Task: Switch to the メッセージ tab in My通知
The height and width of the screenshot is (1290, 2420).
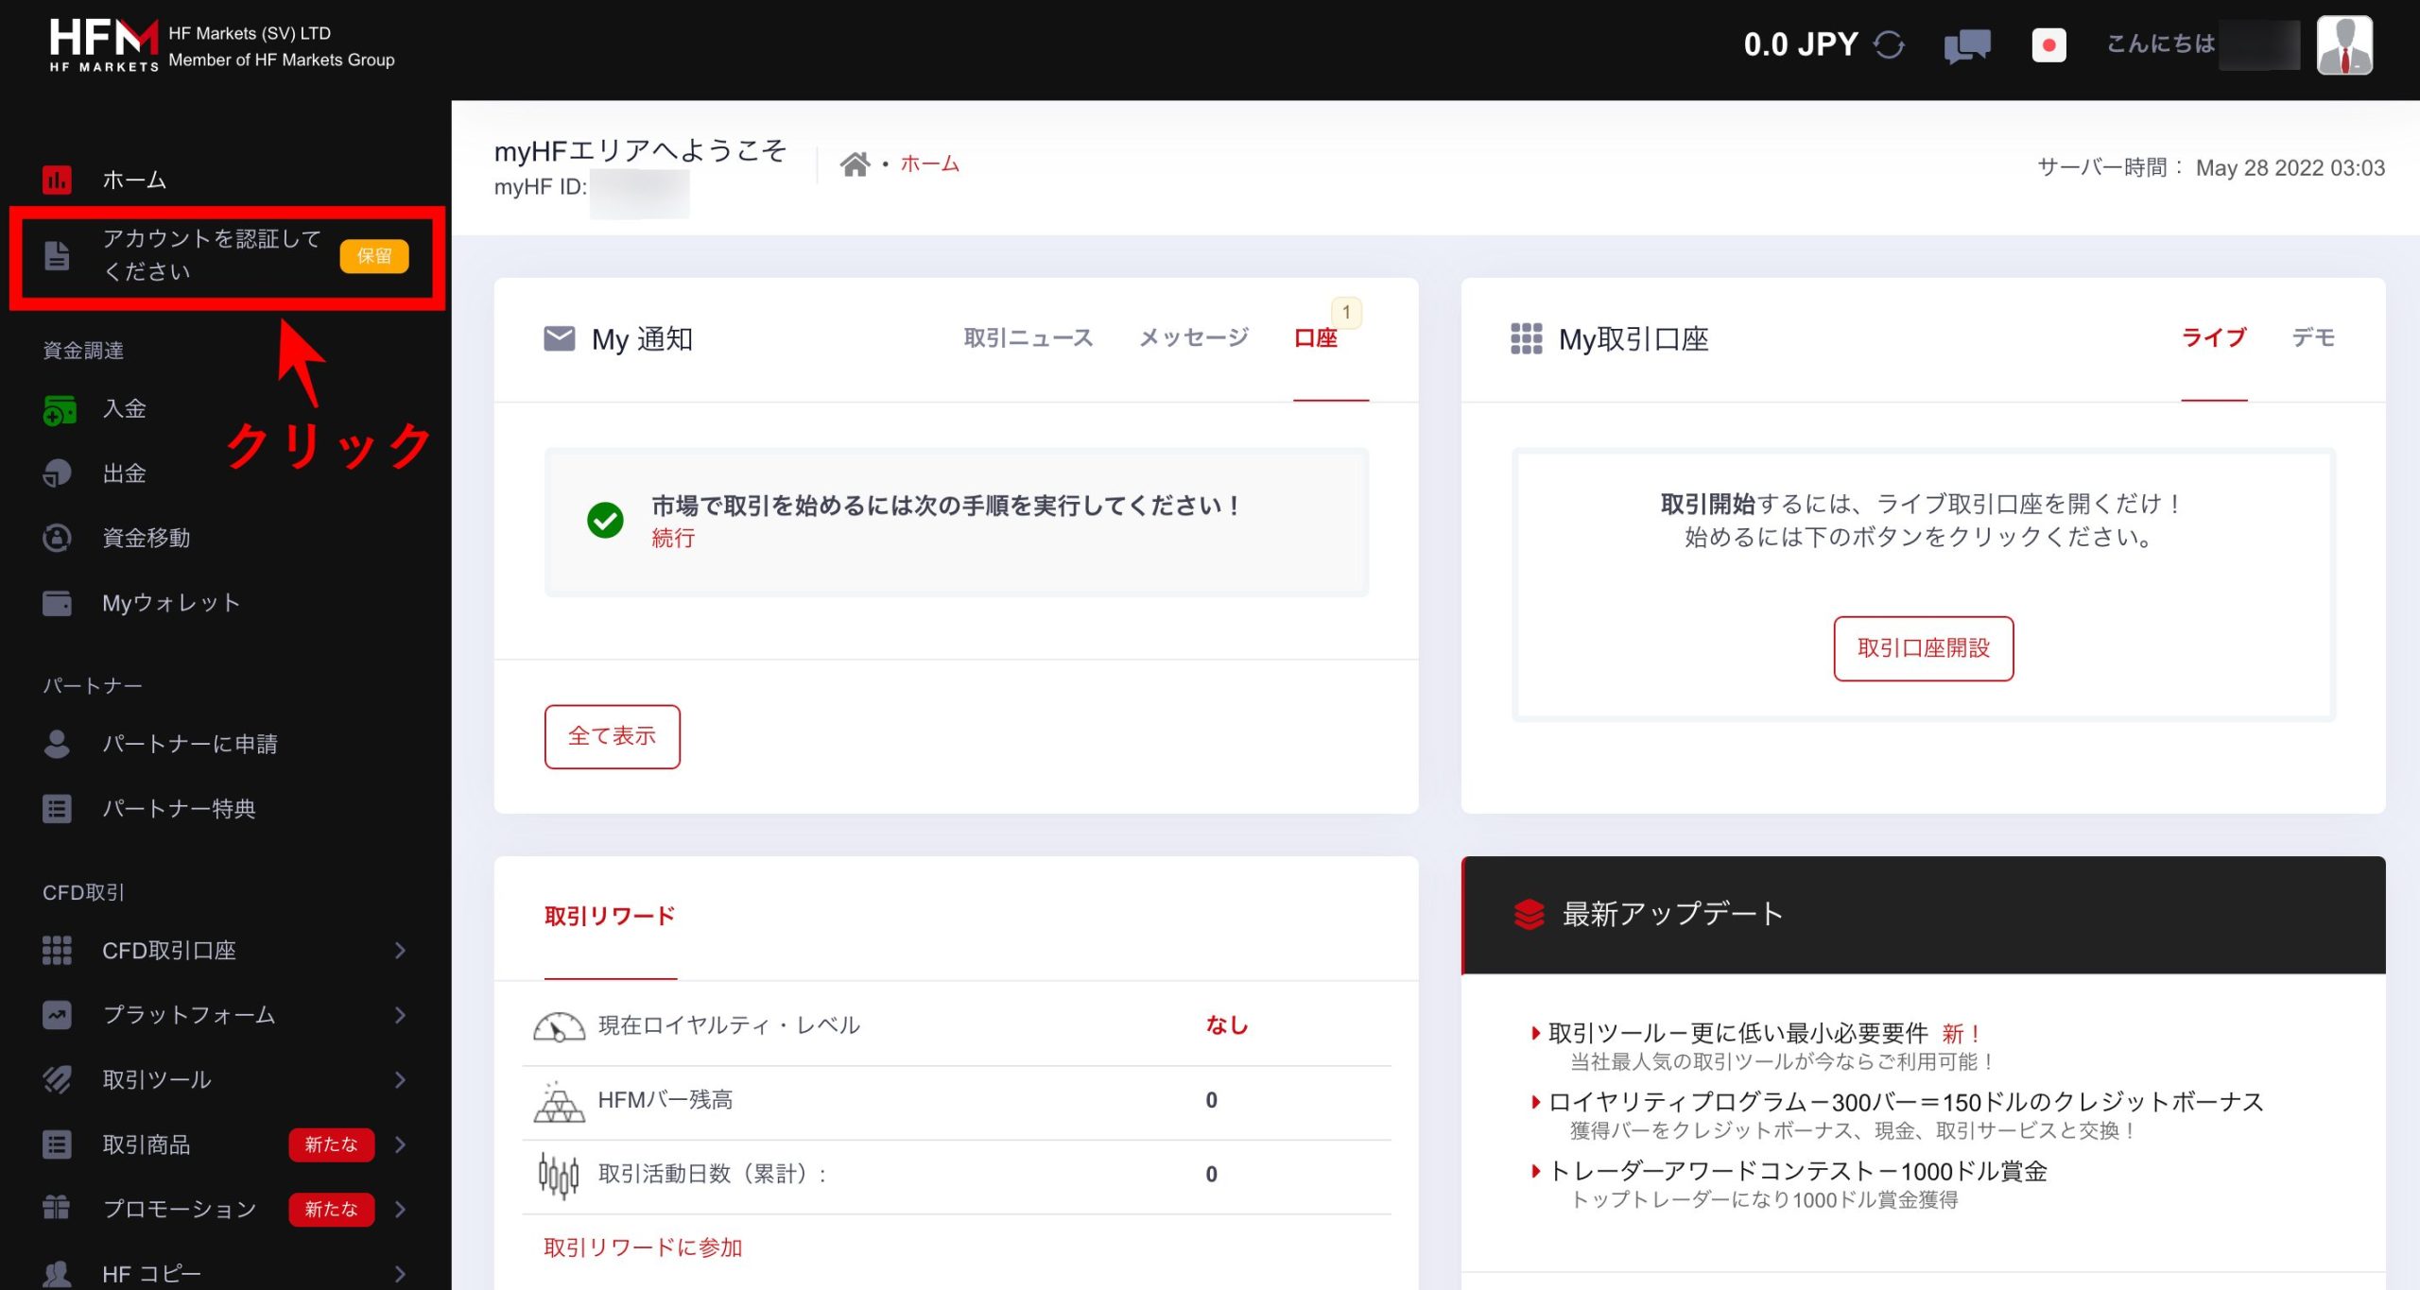Action: click(x=1192, y=337)
